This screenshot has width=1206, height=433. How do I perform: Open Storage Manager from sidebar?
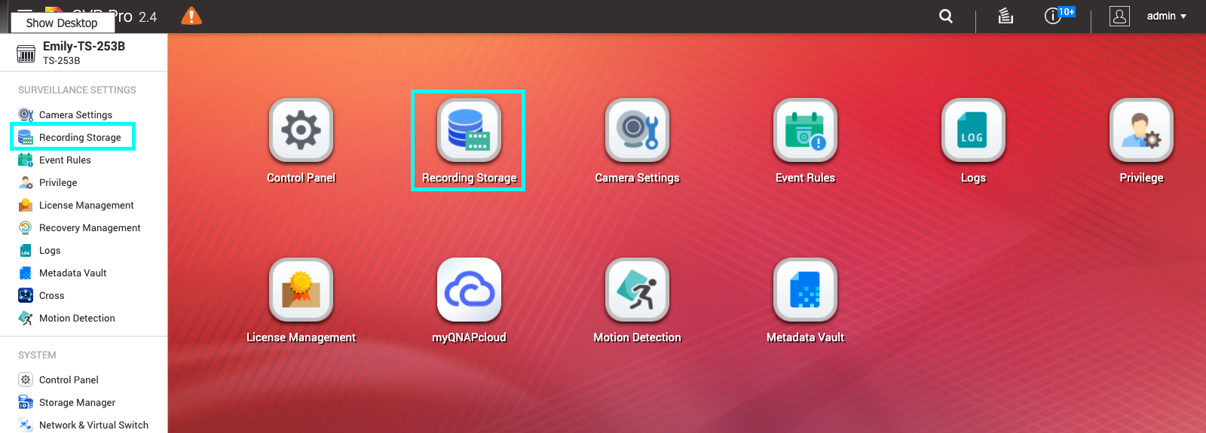click(x=77, y=402)
